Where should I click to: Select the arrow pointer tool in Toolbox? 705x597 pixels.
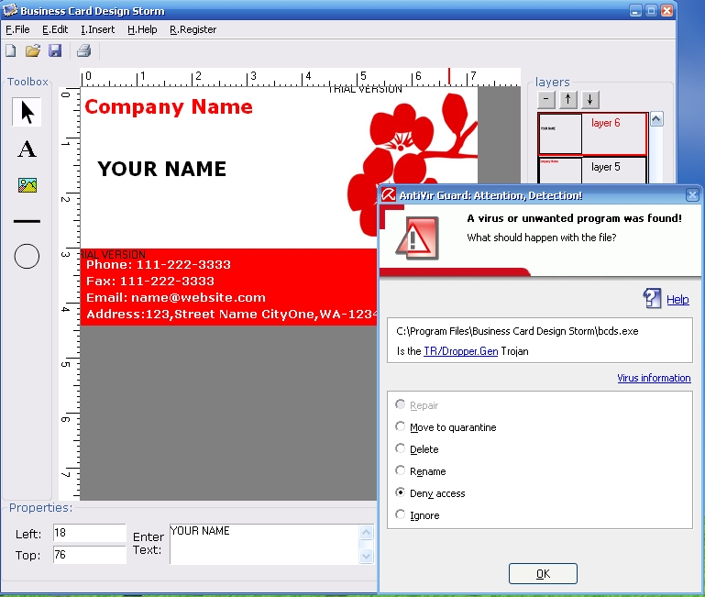pyautogui.click(x=27, y=112)
